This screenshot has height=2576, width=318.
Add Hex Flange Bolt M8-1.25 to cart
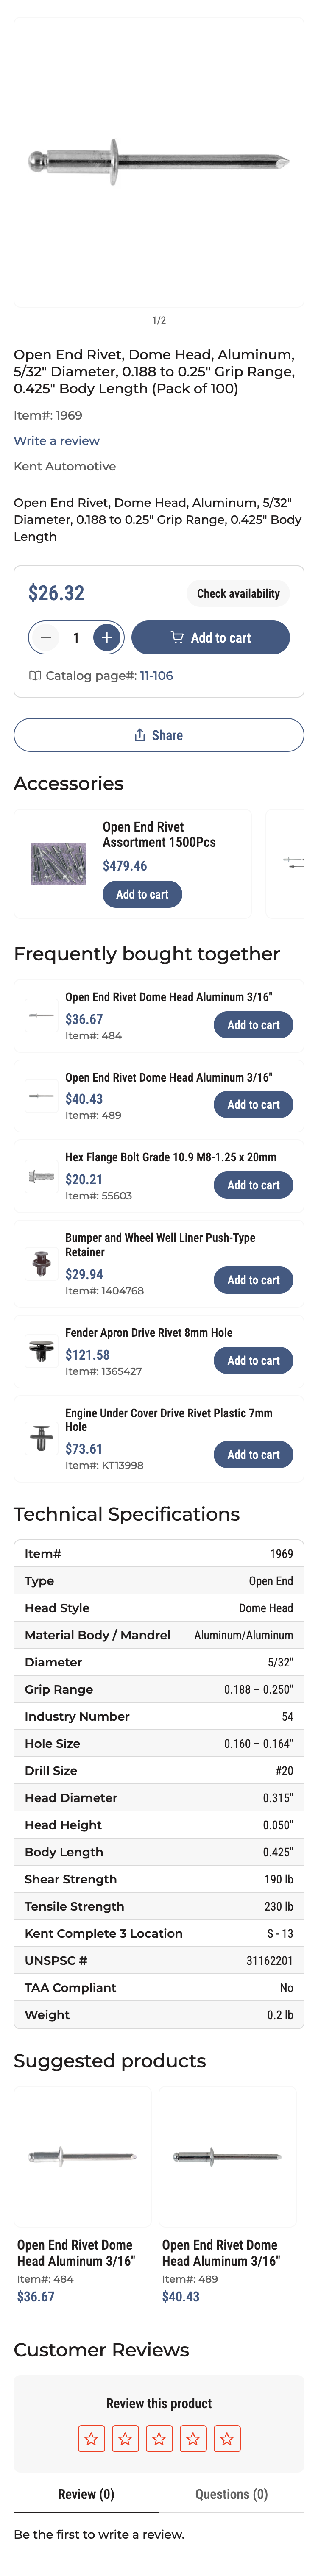253,1185
